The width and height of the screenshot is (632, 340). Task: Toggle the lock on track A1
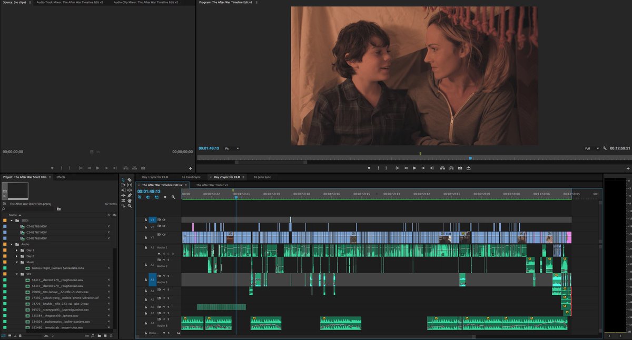146,247
